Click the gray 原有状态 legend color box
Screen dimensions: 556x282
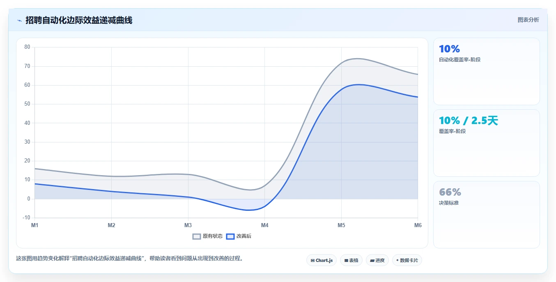coord(197,236)
